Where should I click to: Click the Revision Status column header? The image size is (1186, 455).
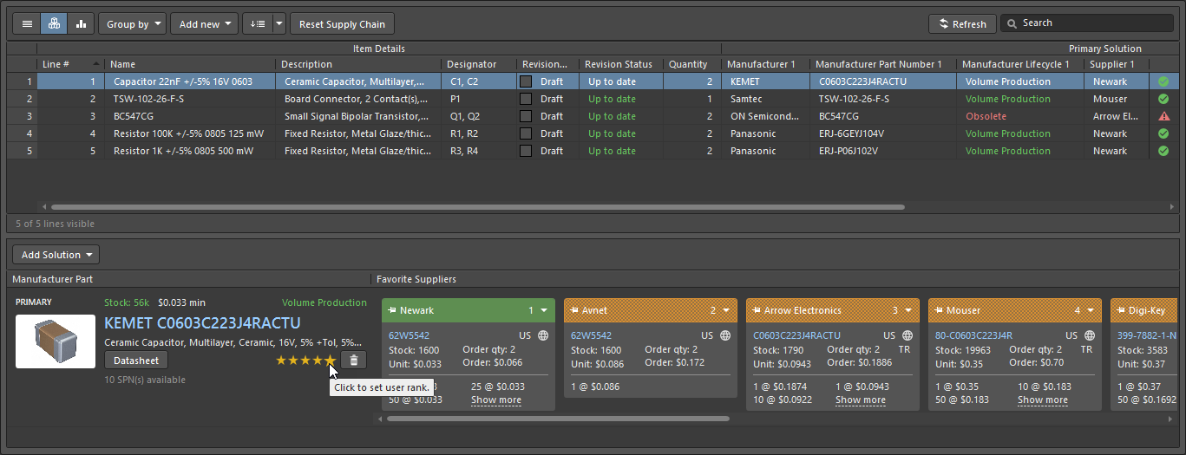pos(618,64)
